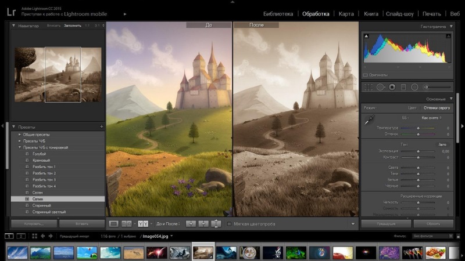Set navigator zoom to Вписать
The height and width of the screenshot is (261, 465).
(53, 26)
